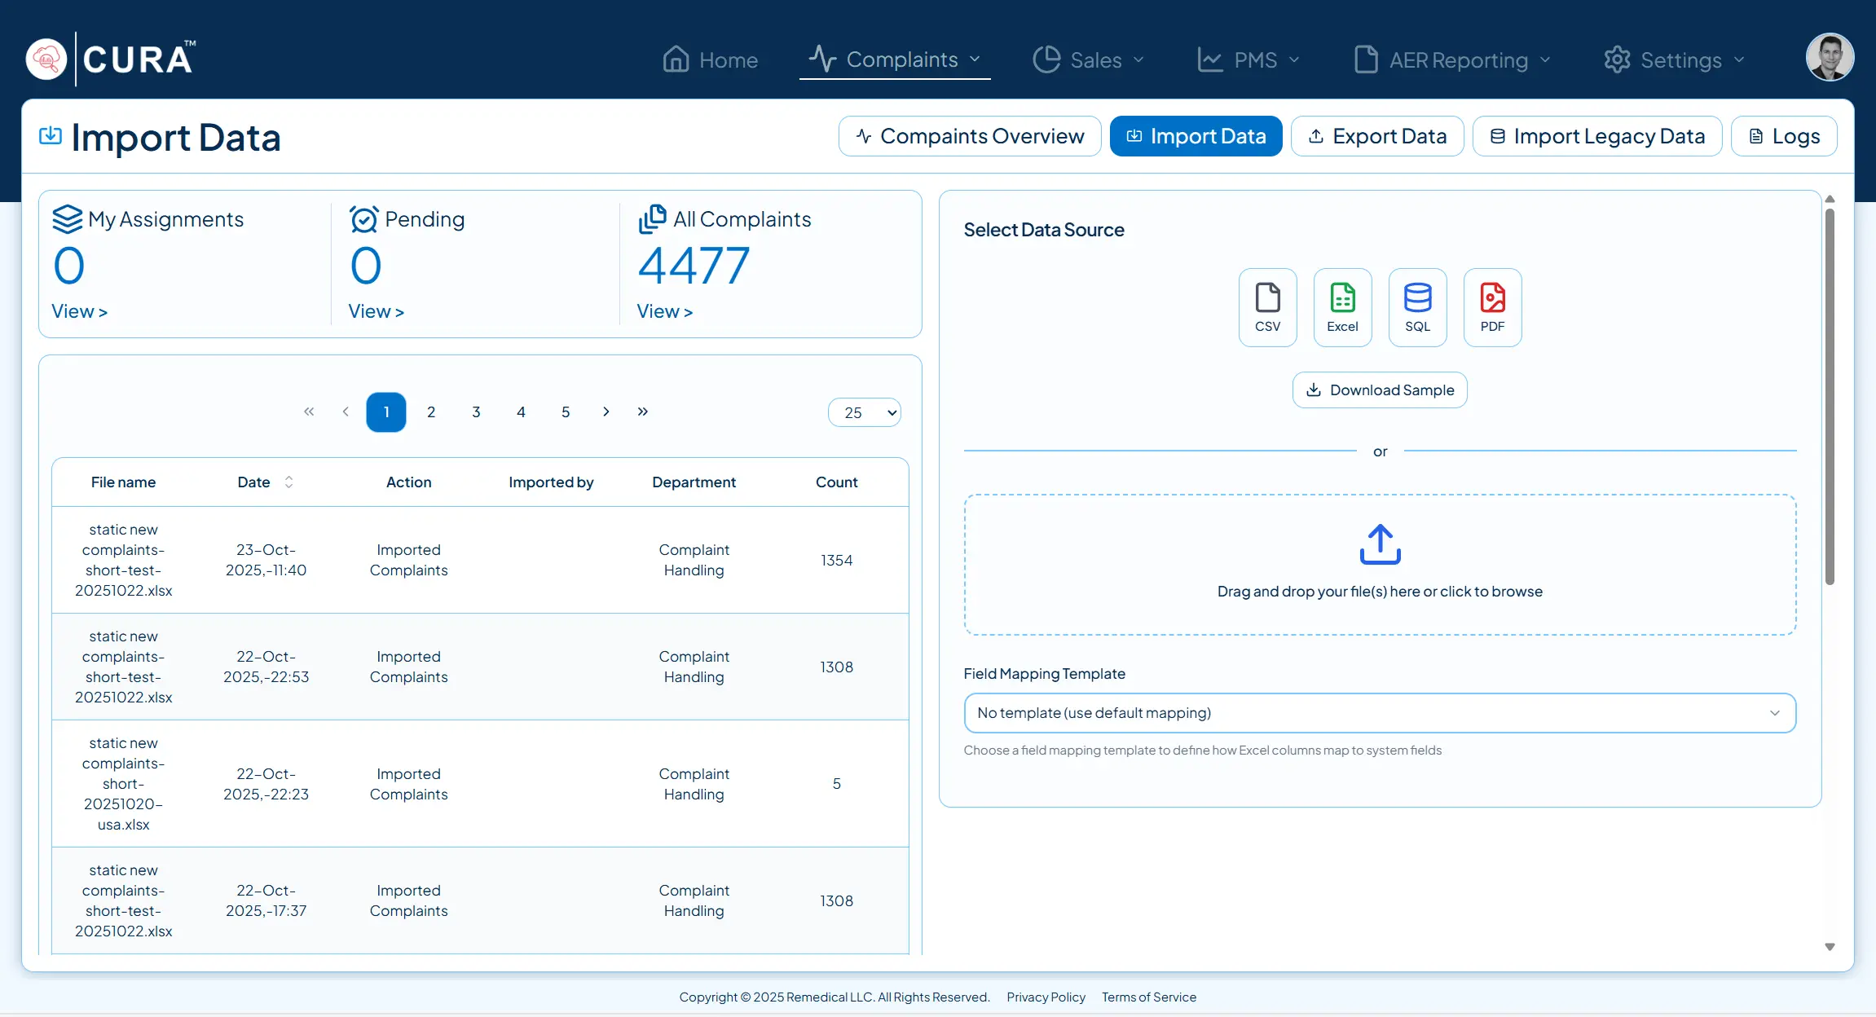Expand the Settings navigation menu

tap(1675, 60)
